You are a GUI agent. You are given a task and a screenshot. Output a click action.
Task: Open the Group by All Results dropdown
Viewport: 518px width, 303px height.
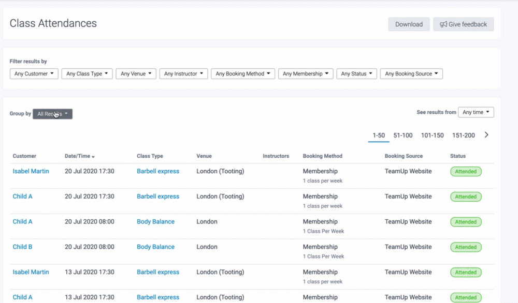pos(52,114)
